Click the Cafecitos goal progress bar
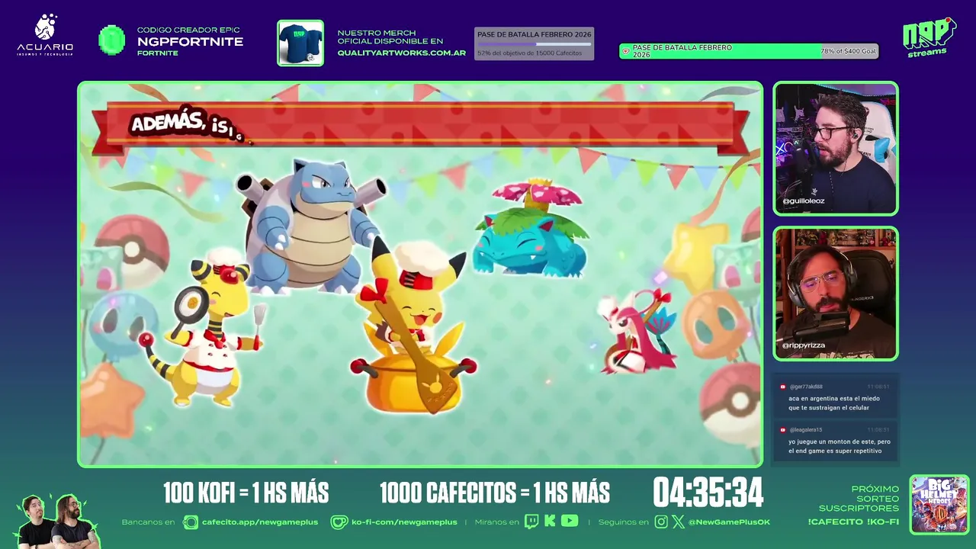The width and height of the screenshot is (976, 549). click(x=534, y=44)
